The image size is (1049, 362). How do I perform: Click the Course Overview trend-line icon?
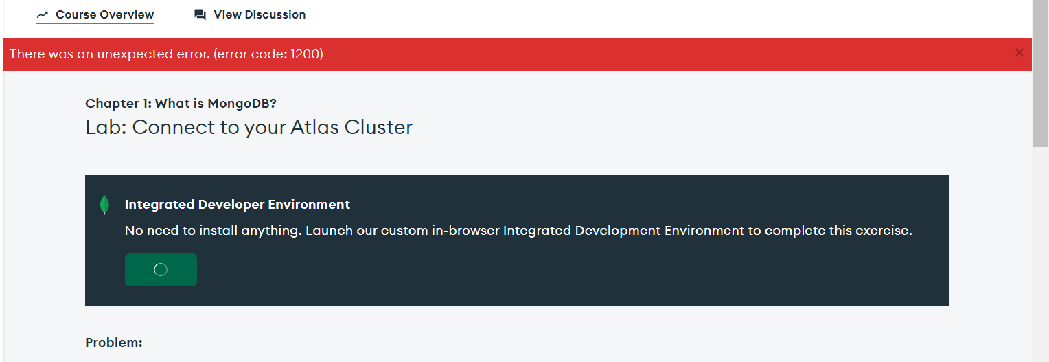pos(43,14)
